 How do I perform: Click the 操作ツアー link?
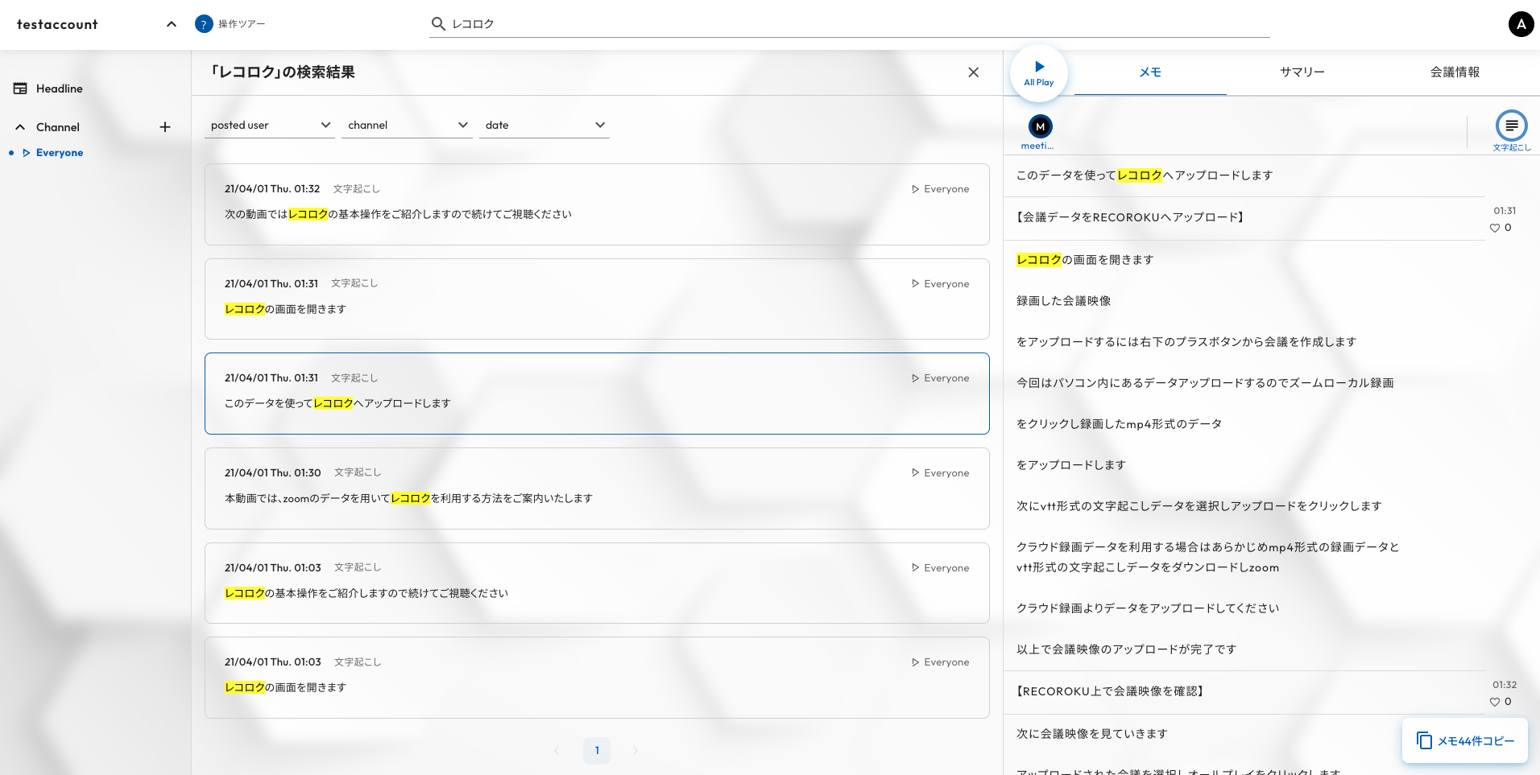(x=242, y=24)
